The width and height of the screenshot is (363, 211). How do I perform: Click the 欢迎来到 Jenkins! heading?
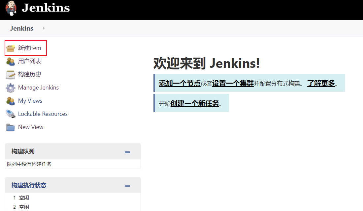(x=207, y=63)
